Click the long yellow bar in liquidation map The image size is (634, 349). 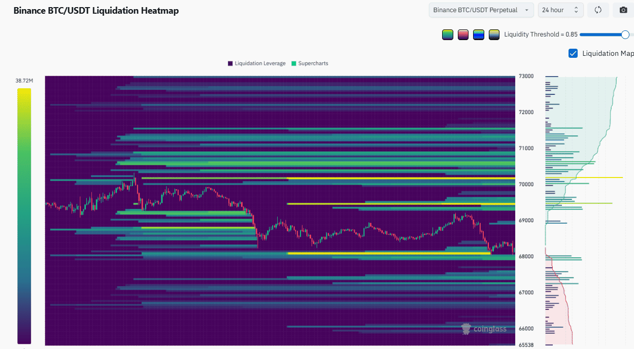599,178
